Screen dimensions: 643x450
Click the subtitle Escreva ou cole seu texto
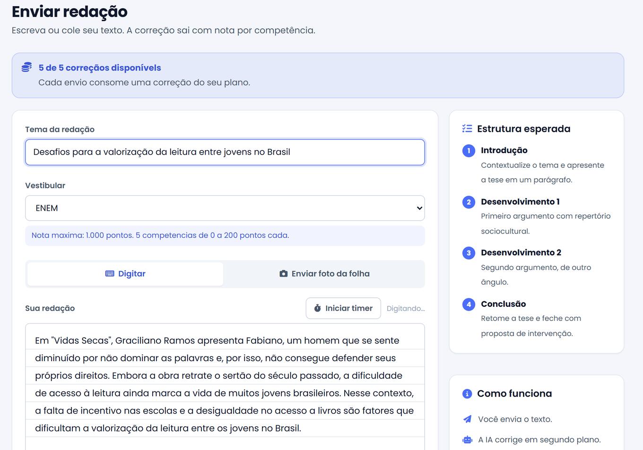[x=163, y=30]
